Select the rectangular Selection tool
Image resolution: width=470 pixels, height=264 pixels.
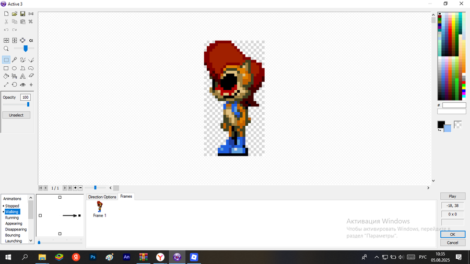pos(6,60)
